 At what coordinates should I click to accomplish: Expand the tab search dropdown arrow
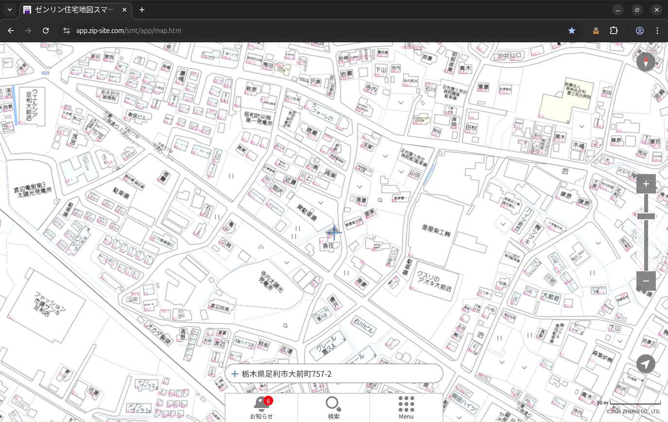click(10, 10)
